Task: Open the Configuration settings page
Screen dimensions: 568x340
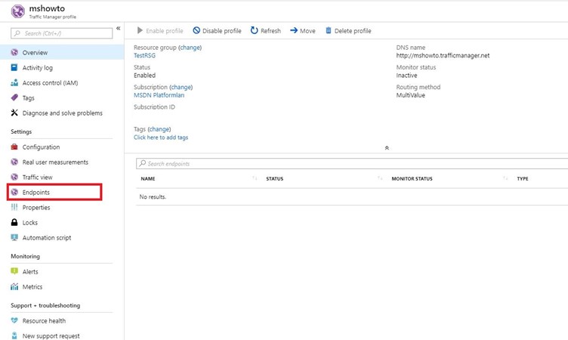Action: tap(41, 147)
